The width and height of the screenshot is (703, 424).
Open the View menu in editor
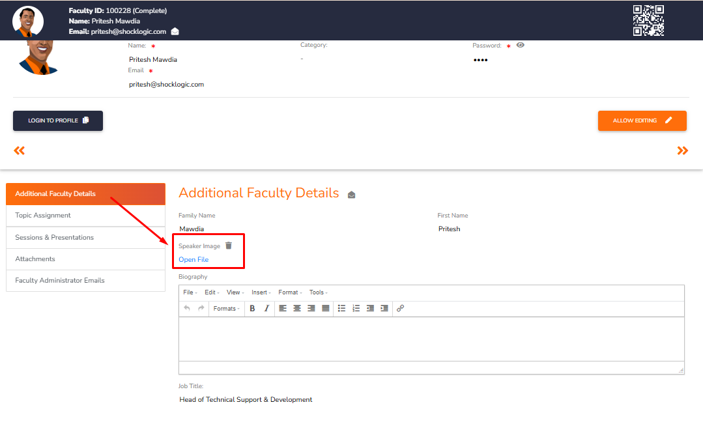pos(235,292)
